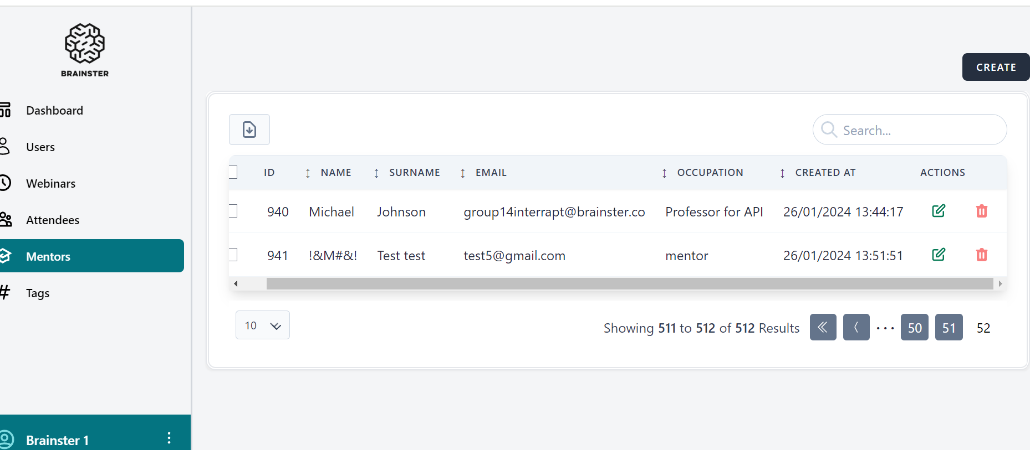Viewport: 1030px width, 450px height.
Task: Go to page 50 of results
Action: click(x=914, y=328)
